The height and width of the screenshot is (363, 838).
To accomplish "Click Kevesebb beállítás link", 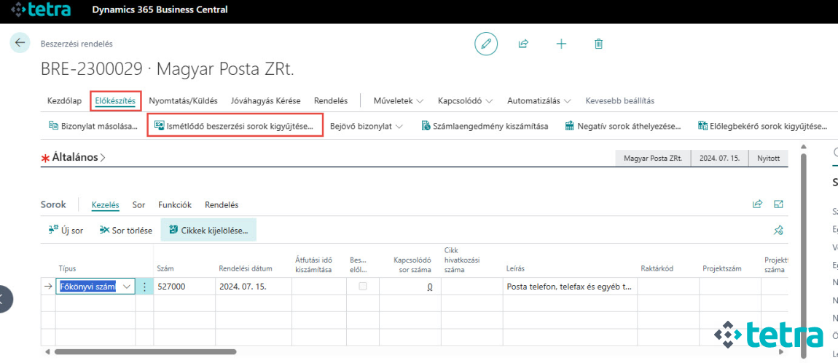I will tap(620, 100).
